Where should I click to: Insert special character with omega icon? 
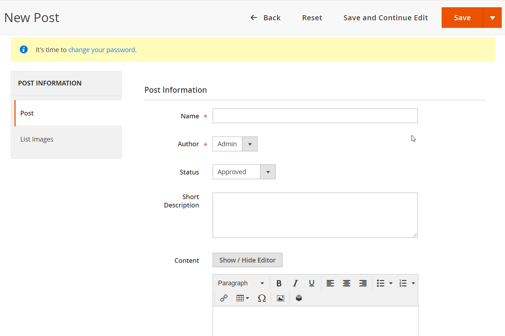[262, 298]
